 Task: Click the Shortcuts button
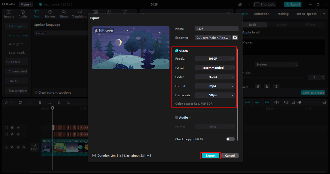point(265,4)
